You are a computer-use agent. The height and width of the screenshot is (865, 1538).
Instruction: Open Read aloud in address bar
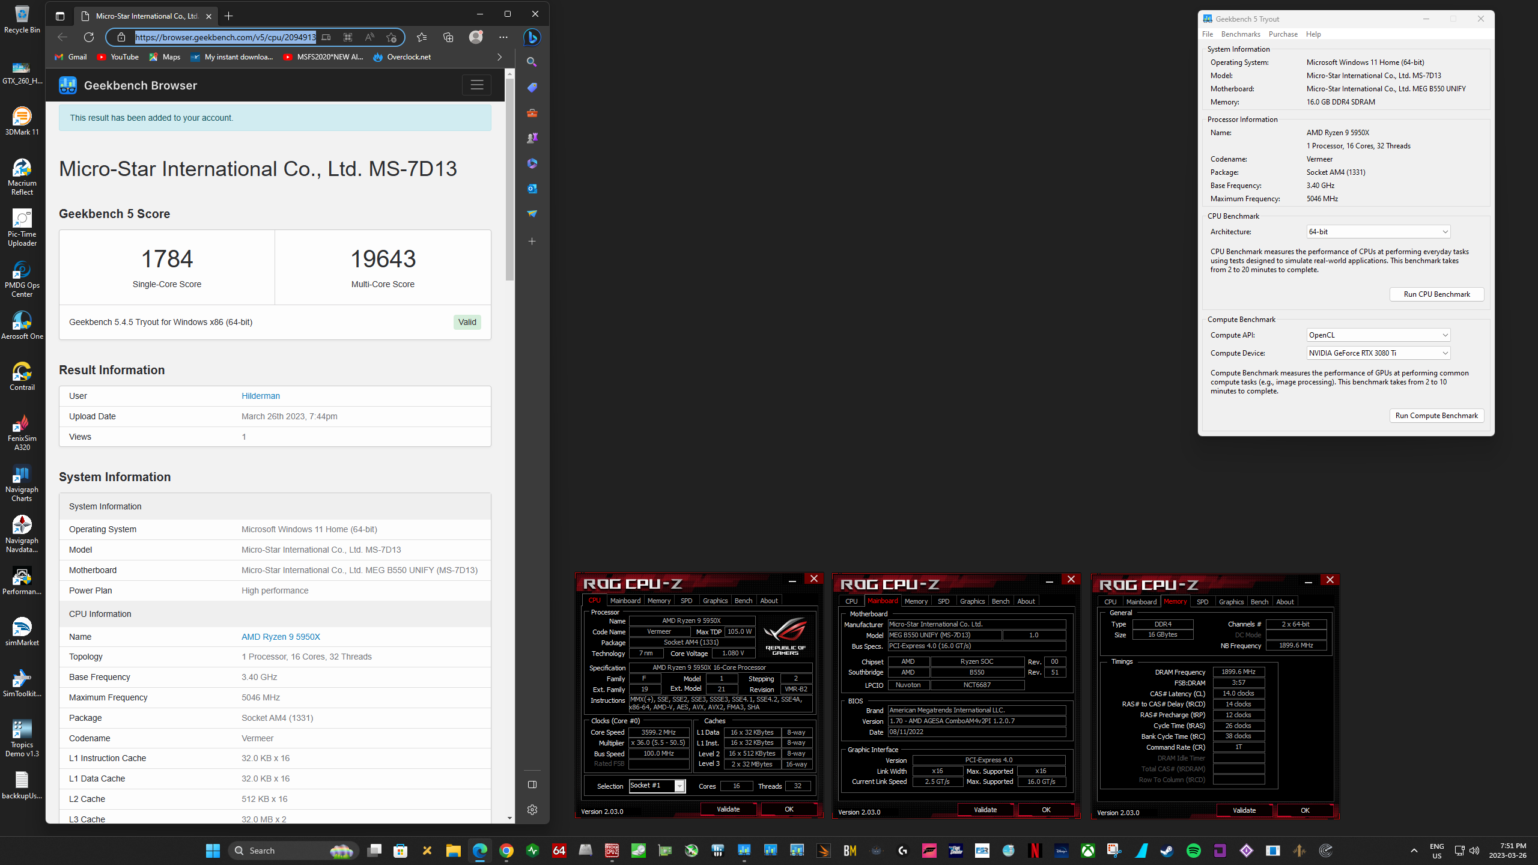pyautogui.click(x=369, y=37)
